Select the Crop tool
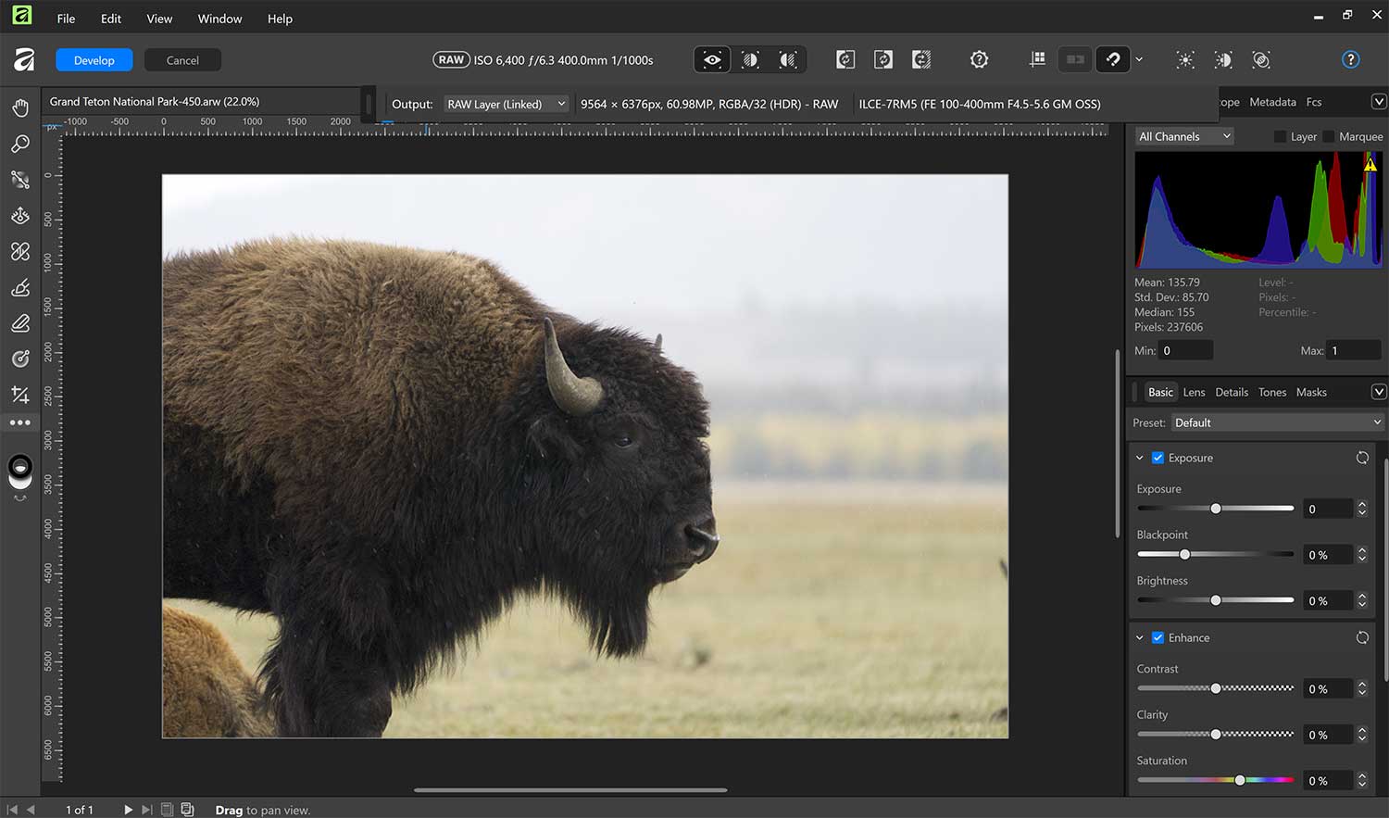Viewport: 1389px width, 818px height. click(x=20, y=395)
